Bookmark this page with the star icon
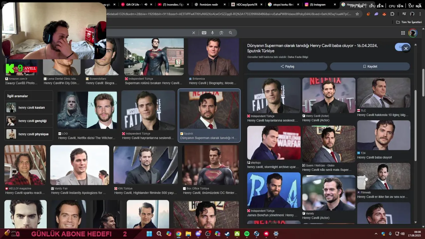 pyautogui.click(x=357, y=14)
